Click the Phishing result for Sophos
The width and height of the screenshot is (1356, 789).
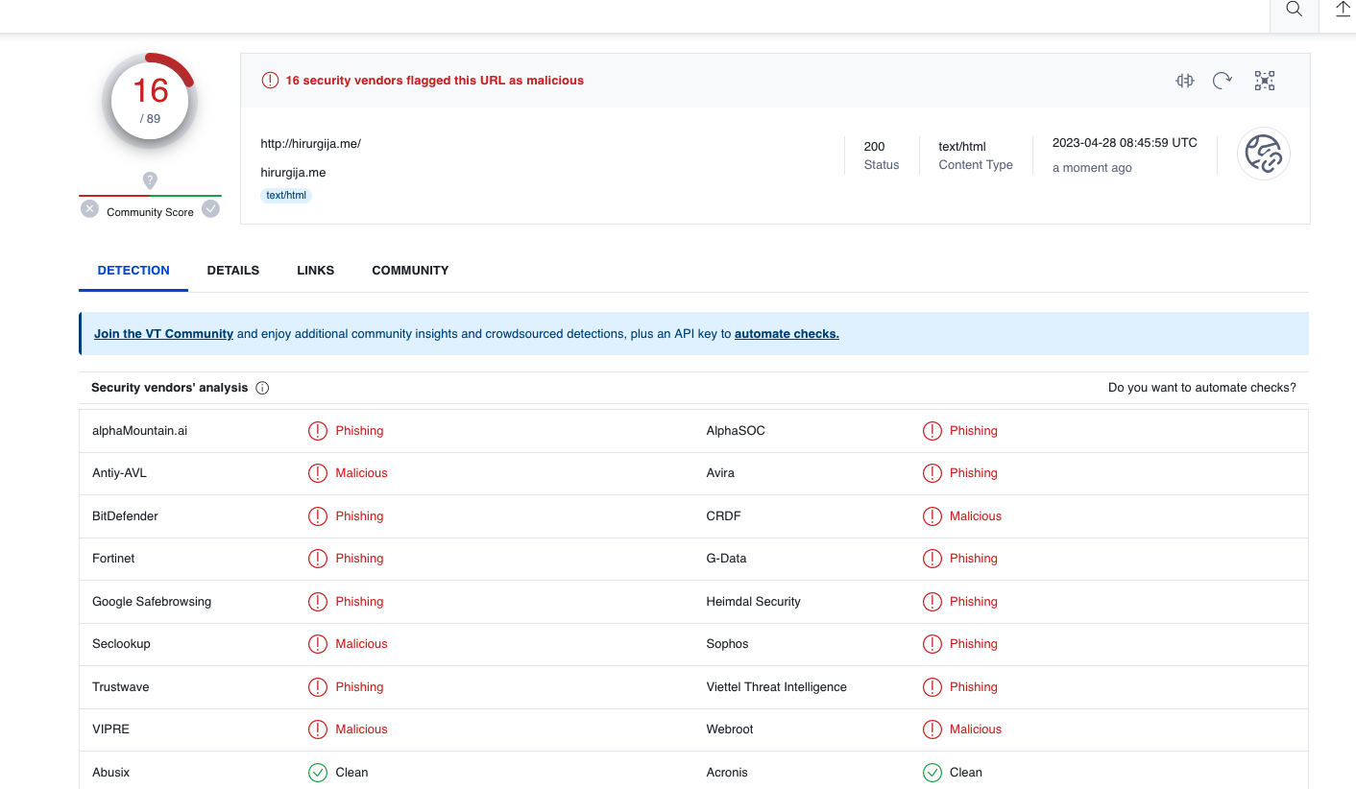point(974,644)
